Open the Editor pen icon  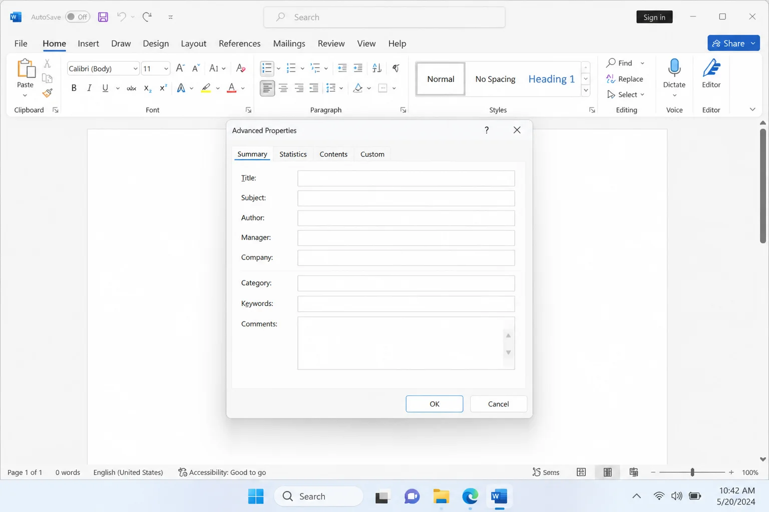coord(711,68)
